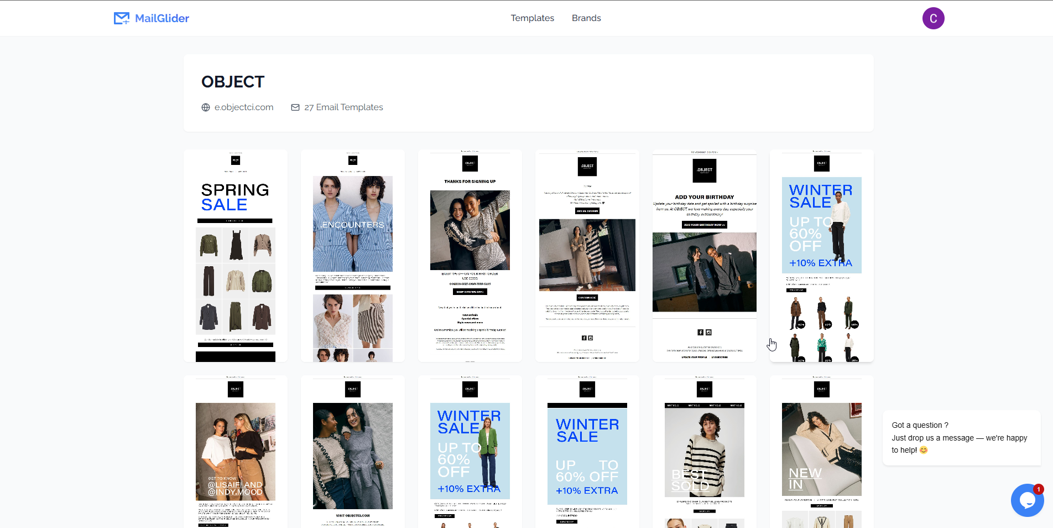
Task: Open the Best Sold email template
Action: click(705, 452)
